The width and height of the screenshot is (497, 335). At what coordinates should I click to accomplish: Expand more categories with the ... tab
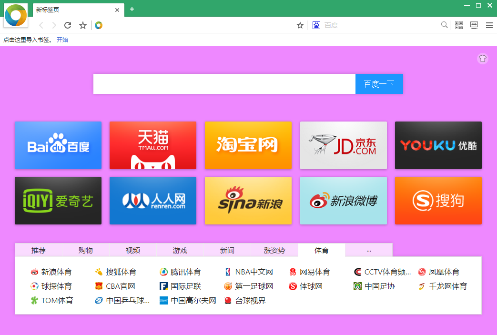[369, 250]
